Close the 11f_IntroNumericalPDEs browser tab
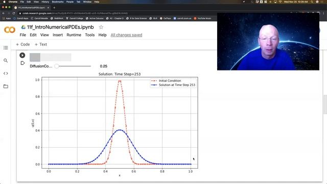Image resolution: width=327 pixels, height=184 pixels. tap(48, 8)
